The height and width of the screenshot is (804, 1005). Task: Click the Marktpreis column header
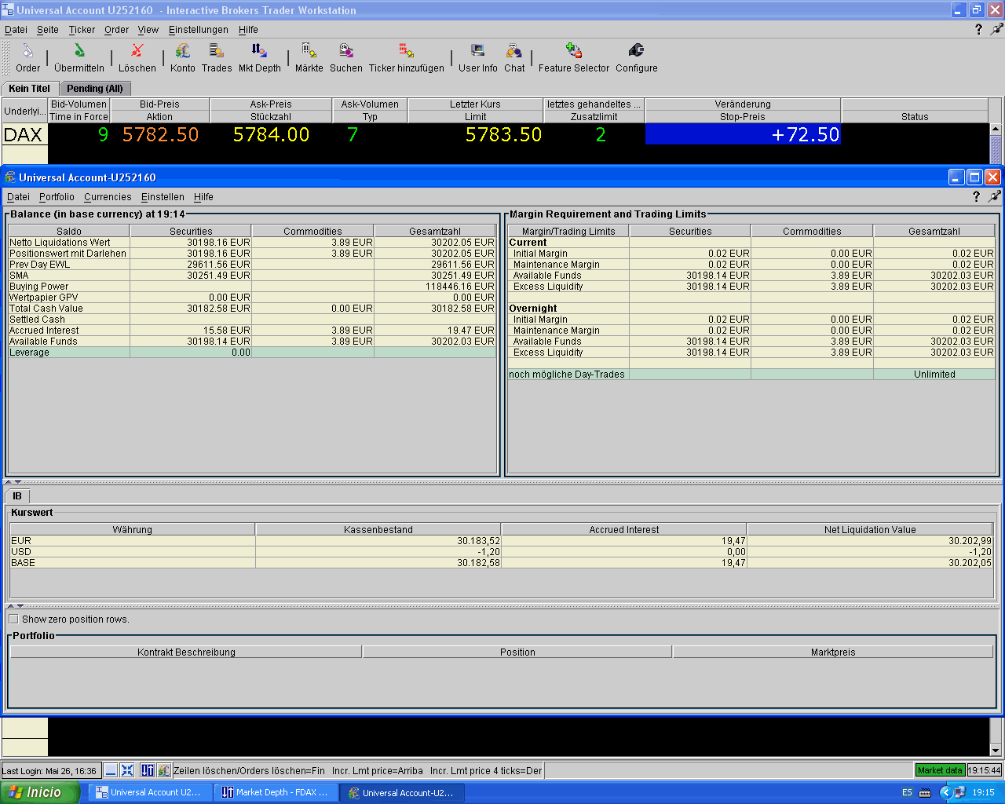pyautogui.click(x=833, y=652)
